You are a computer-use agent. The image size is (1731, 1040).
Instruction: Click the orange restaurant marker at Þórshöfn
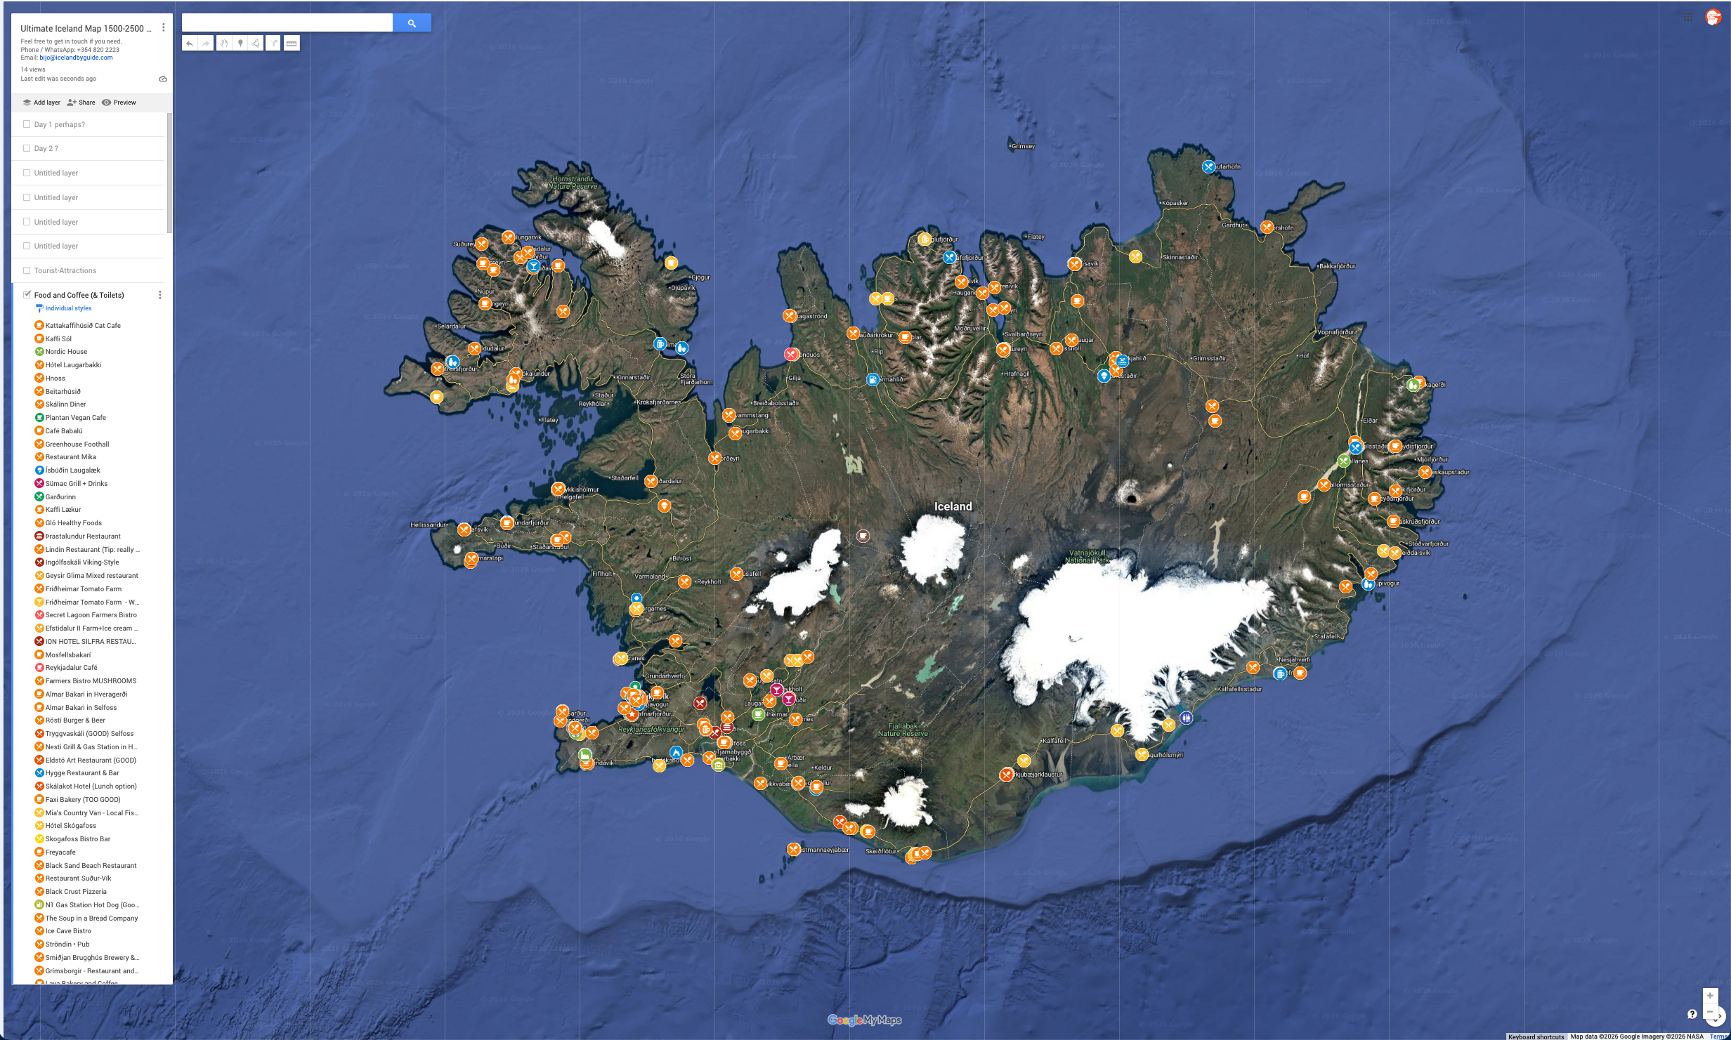[x=1267, y=228]
